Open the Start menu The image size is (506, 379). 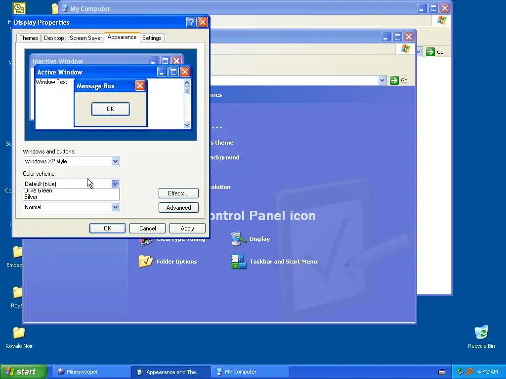[x=24, y=372]
